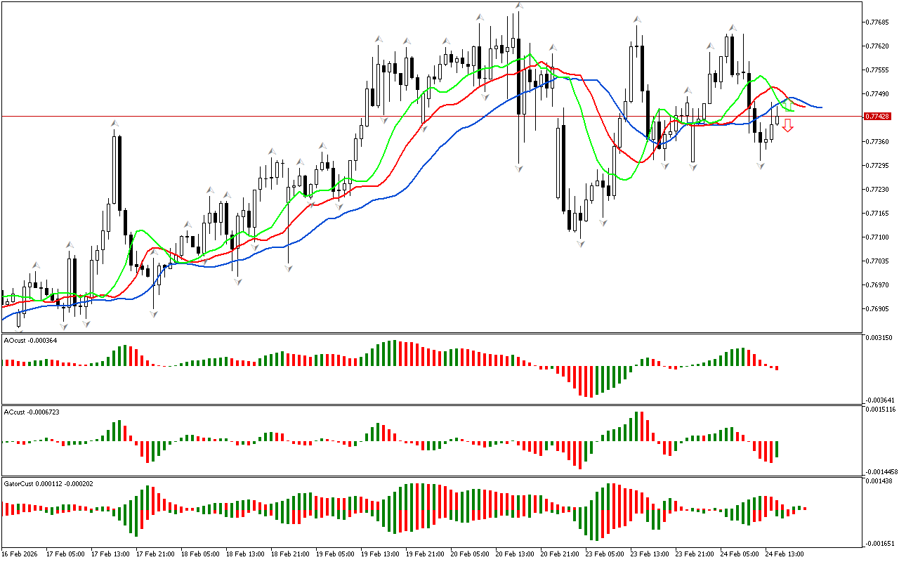Screen dimensions: 899x562
Task: Click the 20 Feb 21:00 time label
Action: point(560,554)
